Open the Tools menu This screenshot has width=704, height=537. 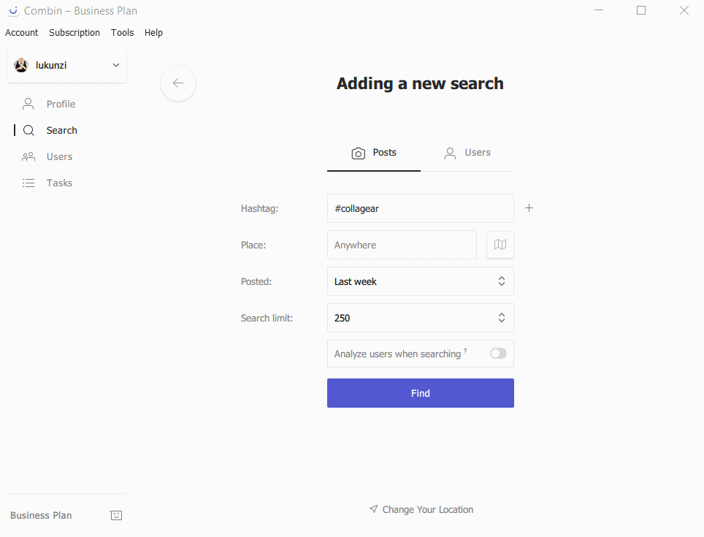(122, 32)
